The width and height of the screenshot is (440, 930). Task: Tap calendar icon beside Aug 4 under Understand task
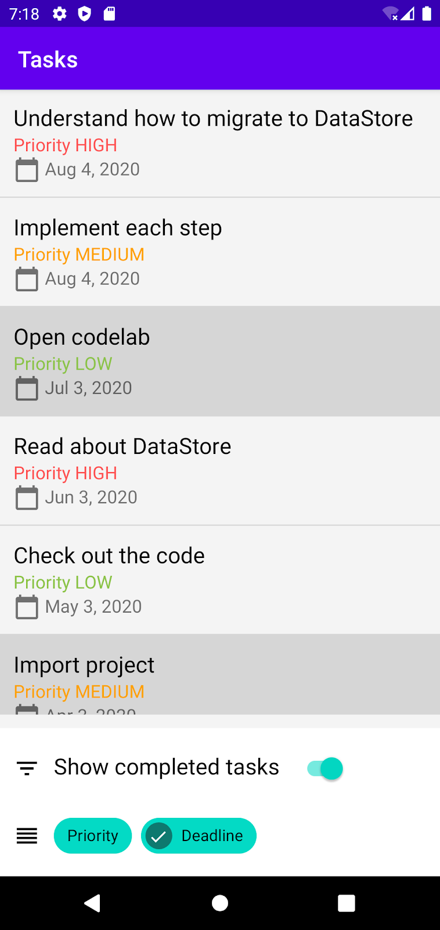pos(26,170)
